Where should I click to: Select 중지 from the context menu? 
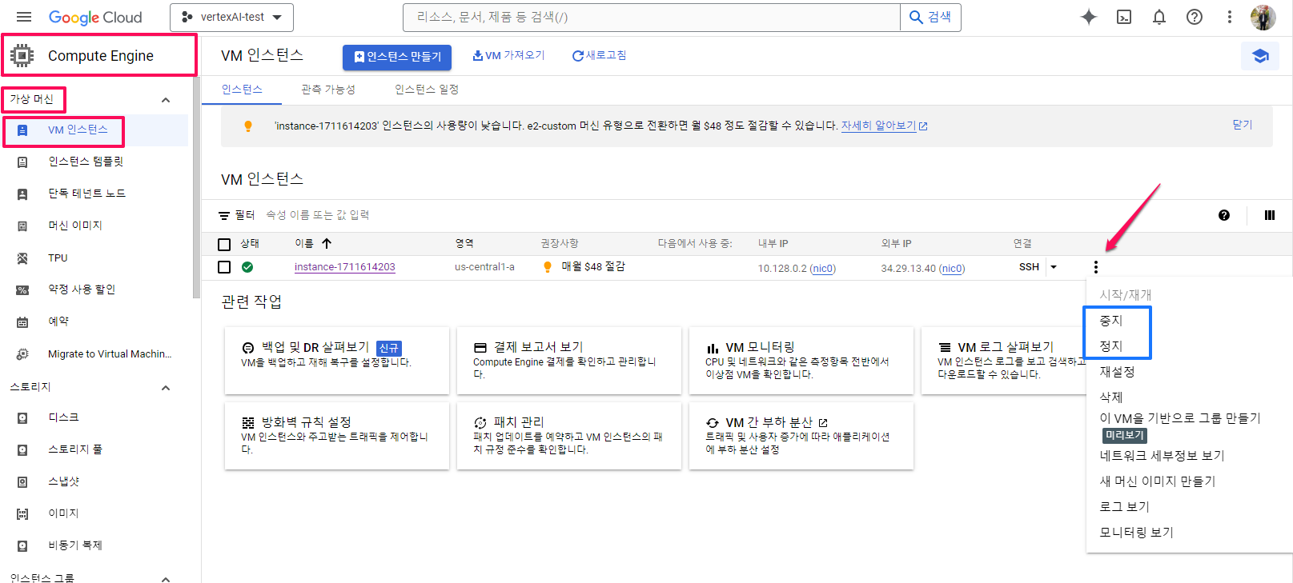[1111, 321]
